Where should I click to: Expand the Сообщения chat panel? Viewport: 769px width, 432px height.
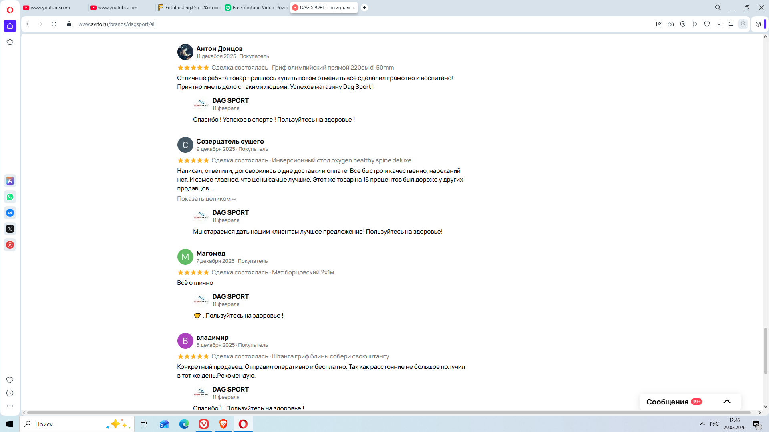(727, 402)
